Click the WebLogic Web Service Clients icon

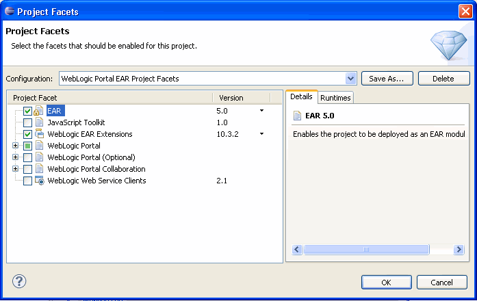(x=40, y=181)
